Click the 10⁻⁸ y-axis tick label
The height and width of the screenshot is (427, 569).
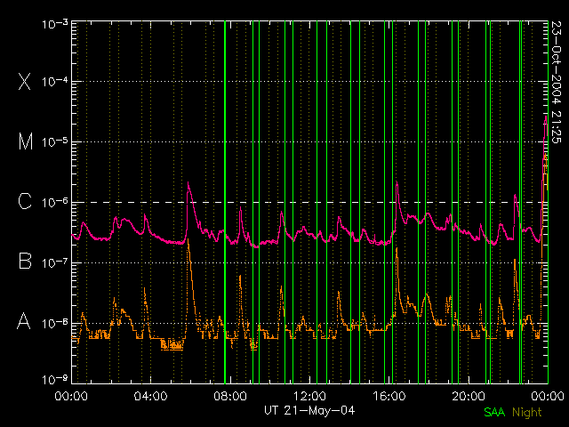coord(55,322)
